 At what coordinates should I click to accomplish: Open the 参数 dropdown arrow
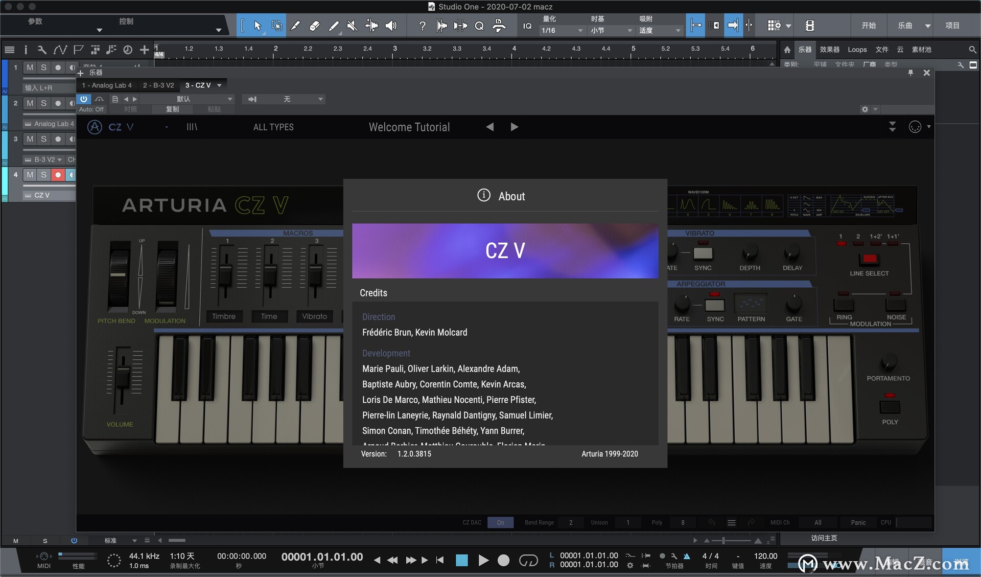click(99, 30)
